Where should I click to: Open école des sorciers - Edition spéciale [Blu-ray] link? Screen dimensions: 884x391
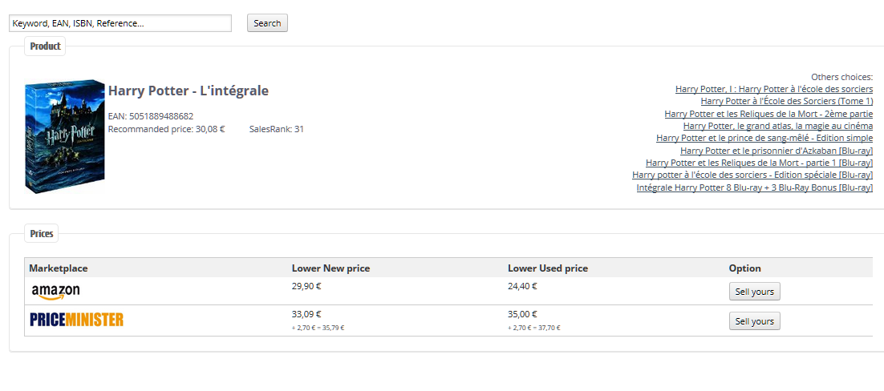coord(752,175)
